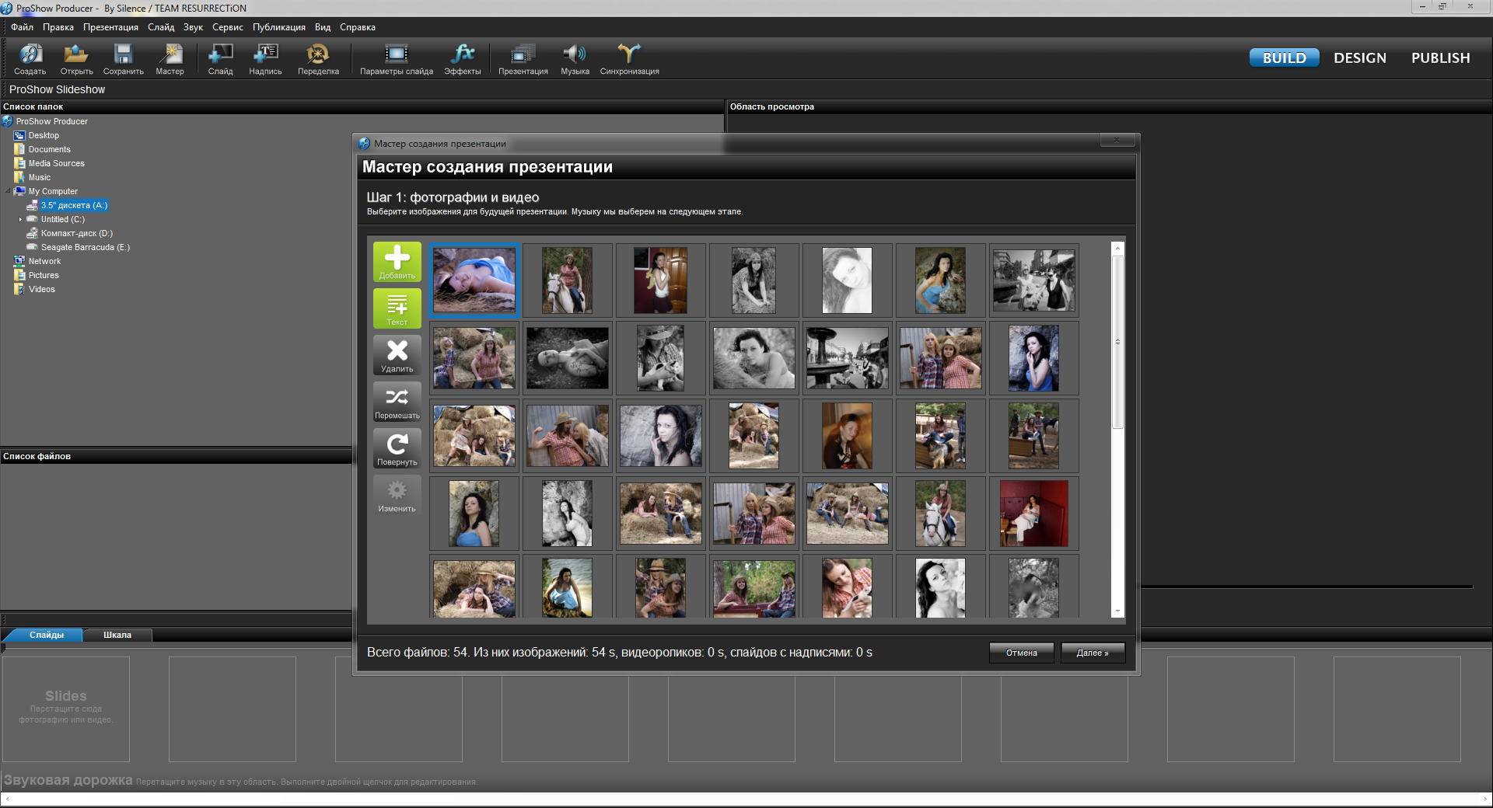Click the wizard thumbnail vertical scrollbar
Image resolution: width=1493 pixels, height=808 pixels.
(x=1117, y=342)
